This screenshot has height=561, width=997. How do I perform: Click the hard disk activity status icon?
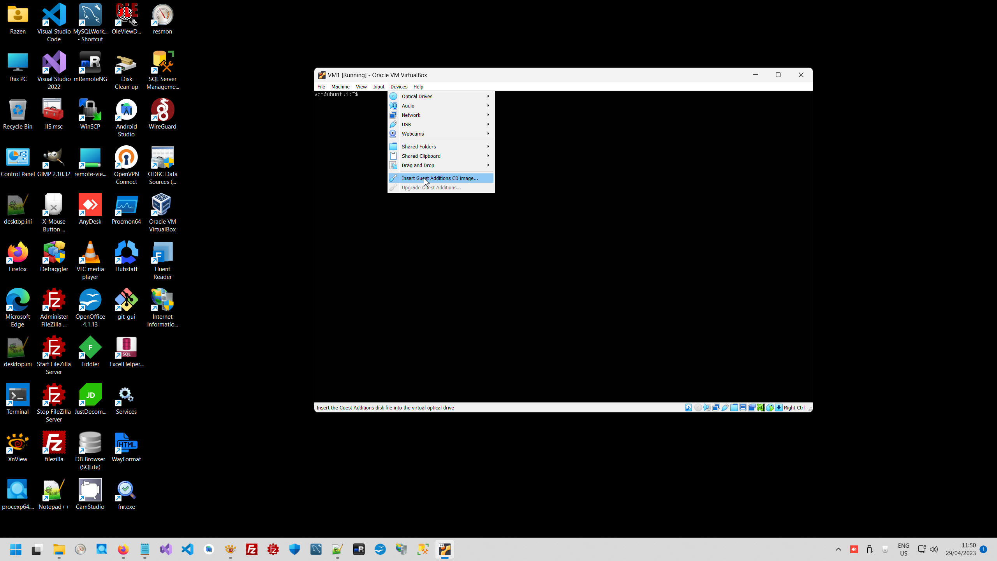click(x=689, y=408)
